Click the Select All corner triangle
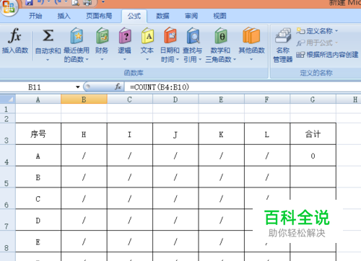 [x=8, y=99]
